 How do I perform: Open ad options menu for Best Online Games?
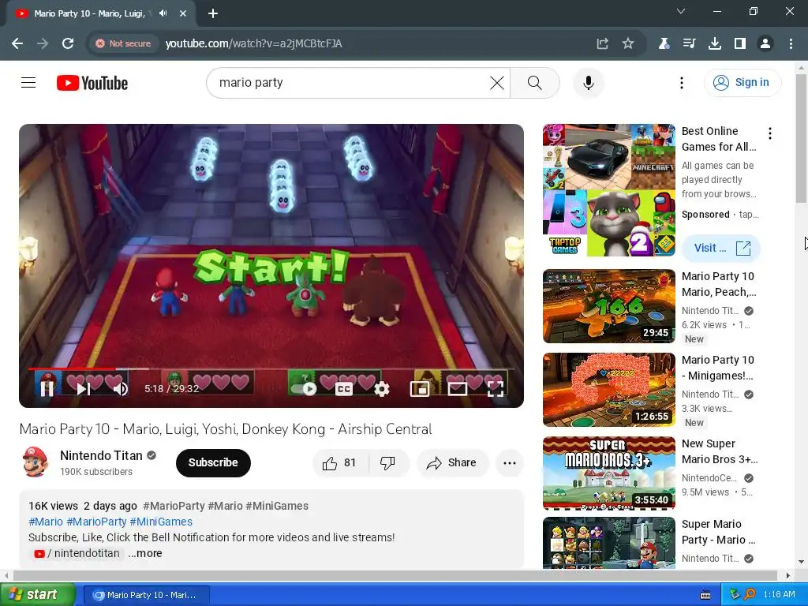coord(770,133)
